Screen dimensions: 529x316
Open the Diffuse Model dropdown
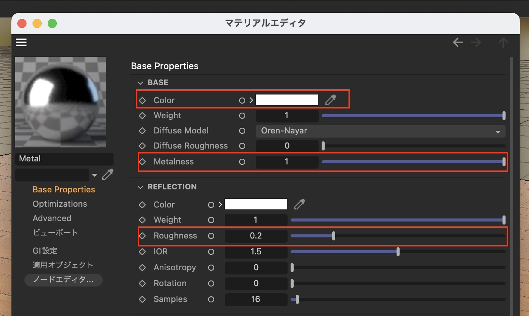380,131
